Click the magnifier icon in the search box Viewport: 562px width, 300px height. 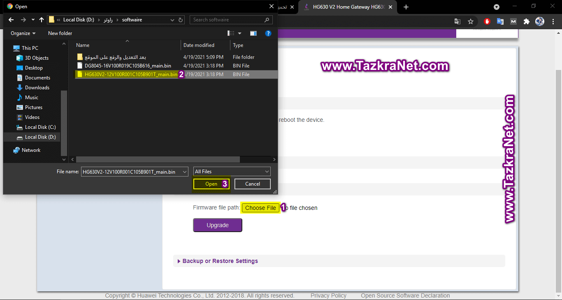click(x=267, y=20)
